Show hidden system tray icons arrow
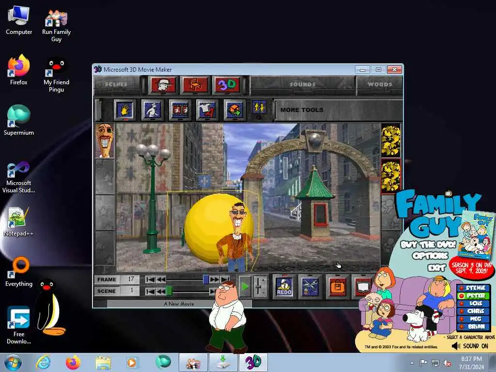The width and height of the screenshot is (496, 372). (412, 363)
